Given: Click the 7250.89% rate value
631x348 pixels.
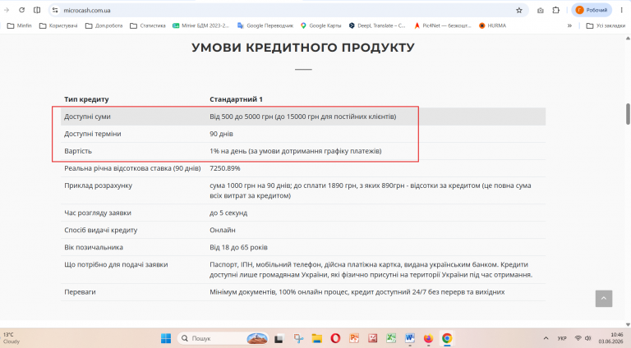Looking at the screenshot, I should coord(225,168).
